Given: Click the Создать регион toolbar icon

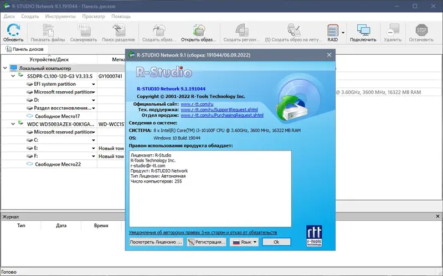Looking at the screenshot, I should click(x=241, y=30).
